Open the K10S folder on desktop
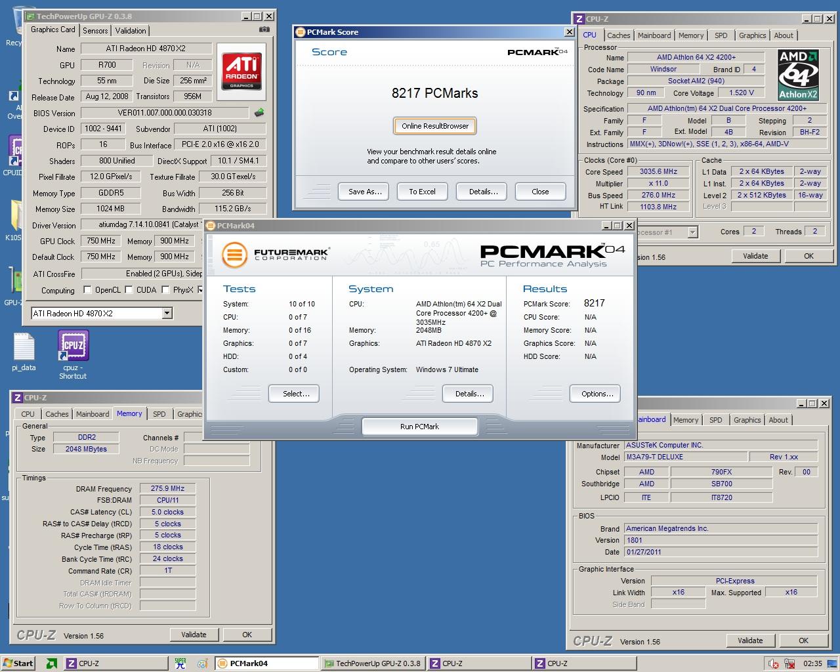The image size is (840, 672). point(13,220)
